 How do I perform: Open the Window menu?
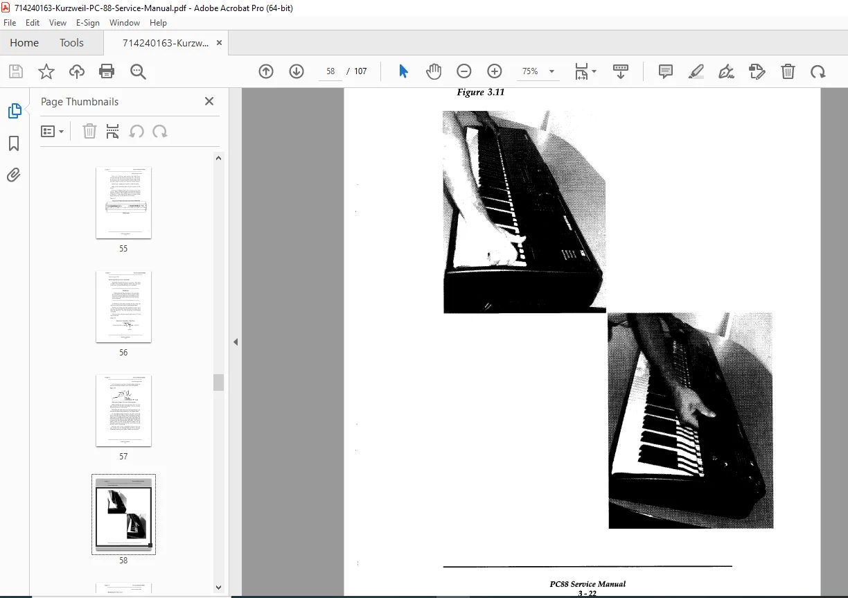125,23
